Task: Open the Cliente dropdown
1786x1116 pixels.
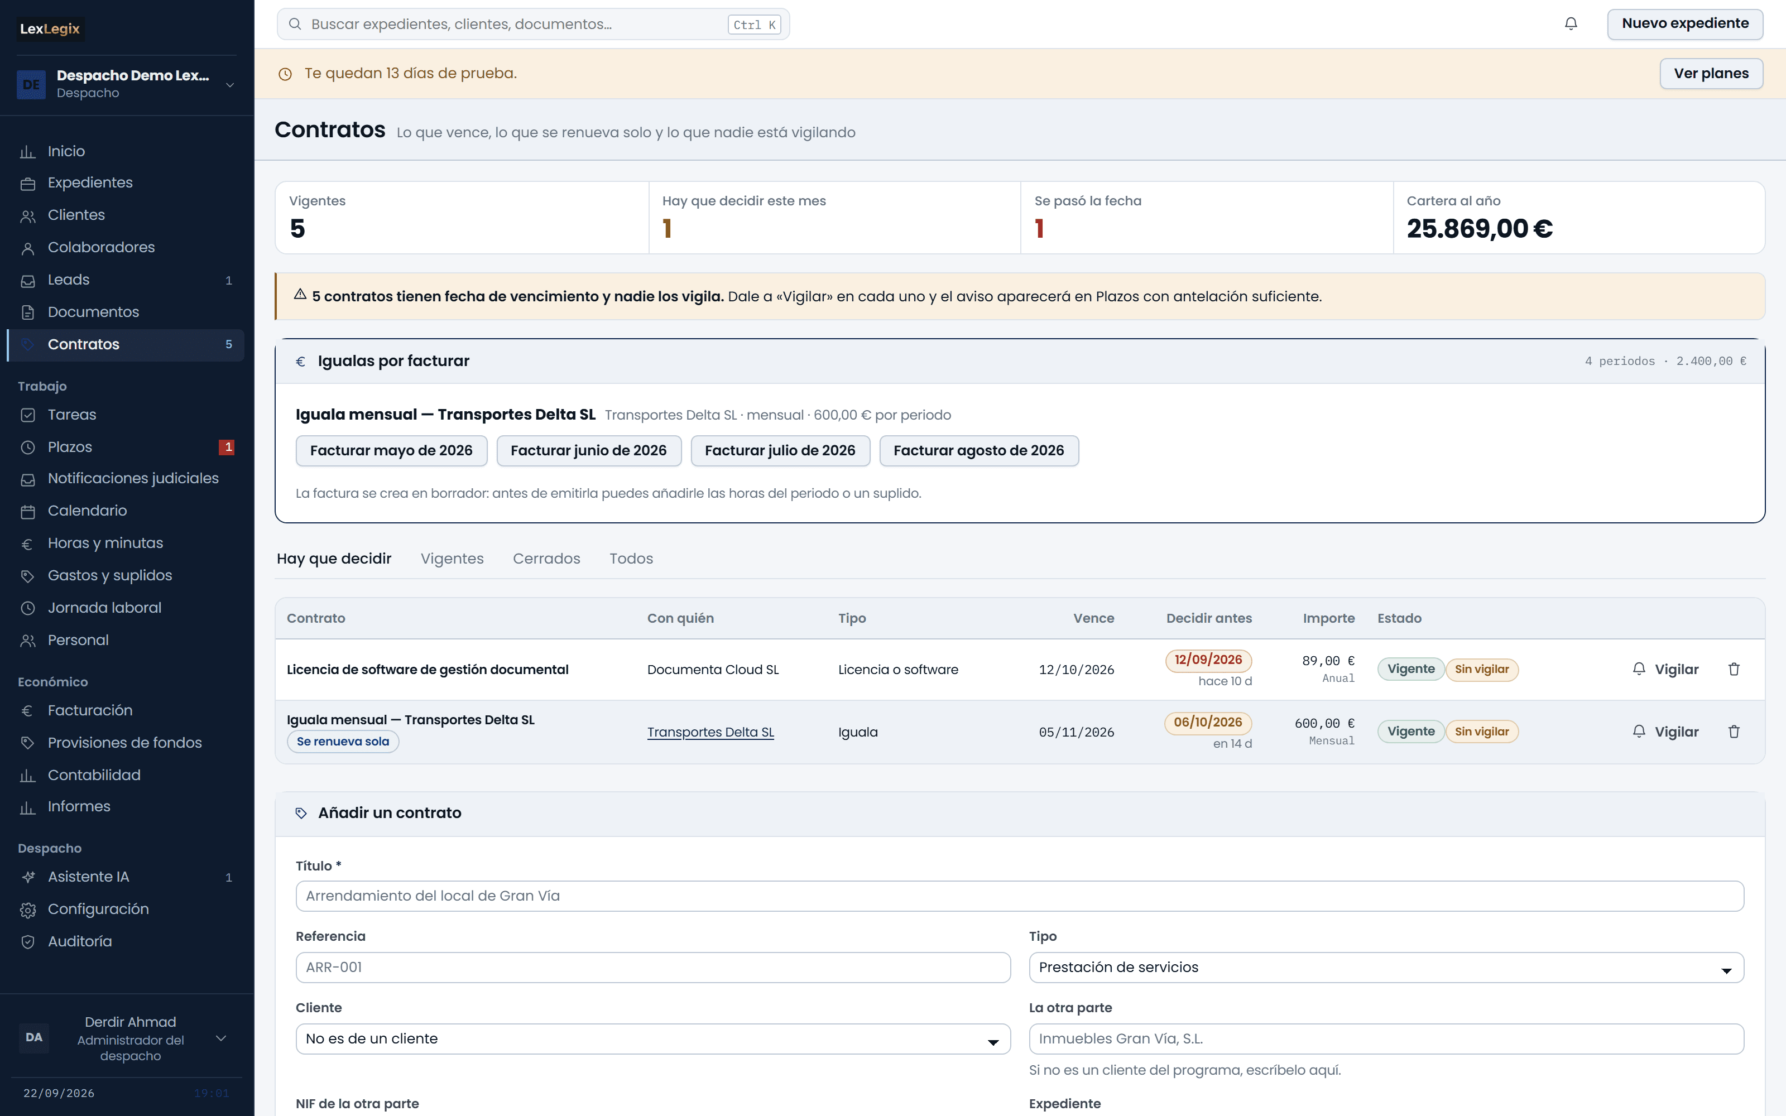Action: tap(652, 1039)
